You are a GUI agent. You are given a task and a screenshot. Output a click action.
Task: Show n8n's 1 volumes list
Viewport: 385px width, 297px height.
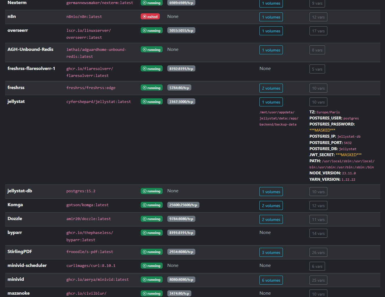pyautogui.click(x=271, y=17)
